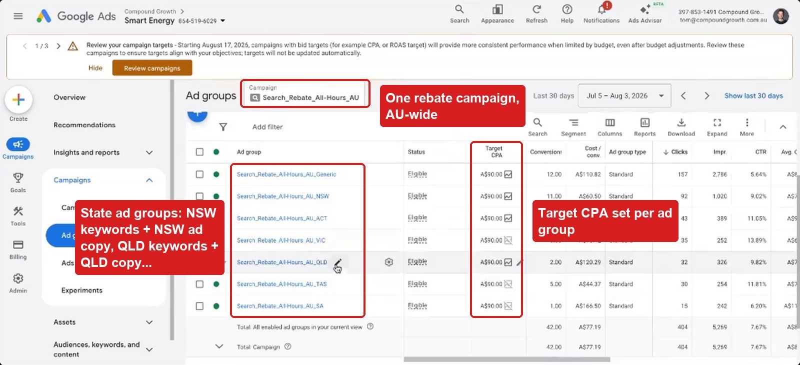Expand the Total Campaign row chevron
The image size is (800, 365).
pyautogui.click(x=219, y=346)
